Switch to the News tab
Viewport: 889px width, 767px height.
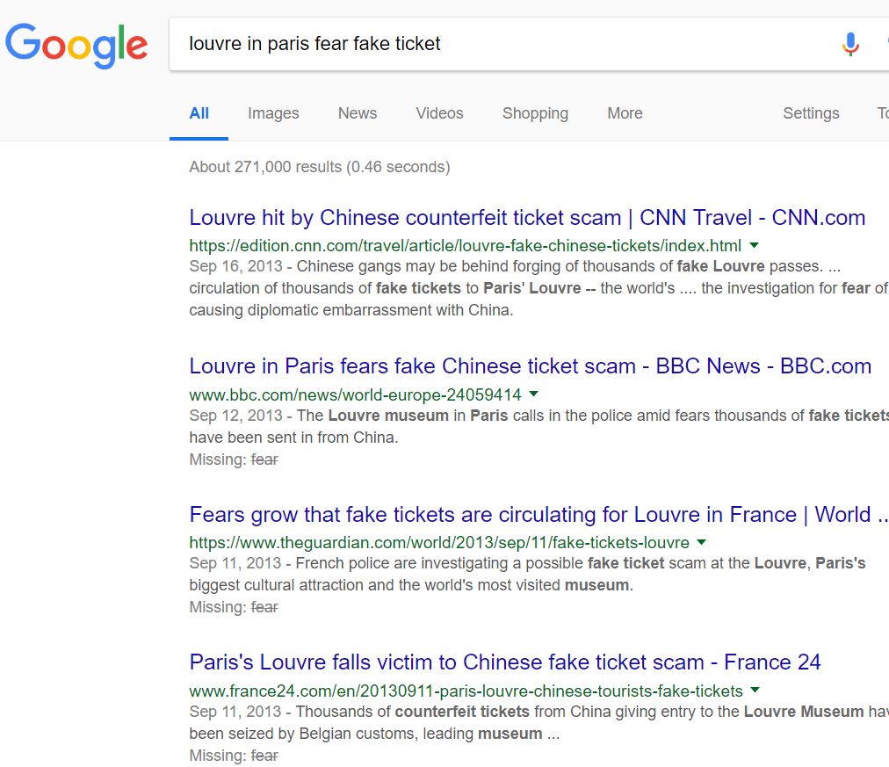click(358, 113)
